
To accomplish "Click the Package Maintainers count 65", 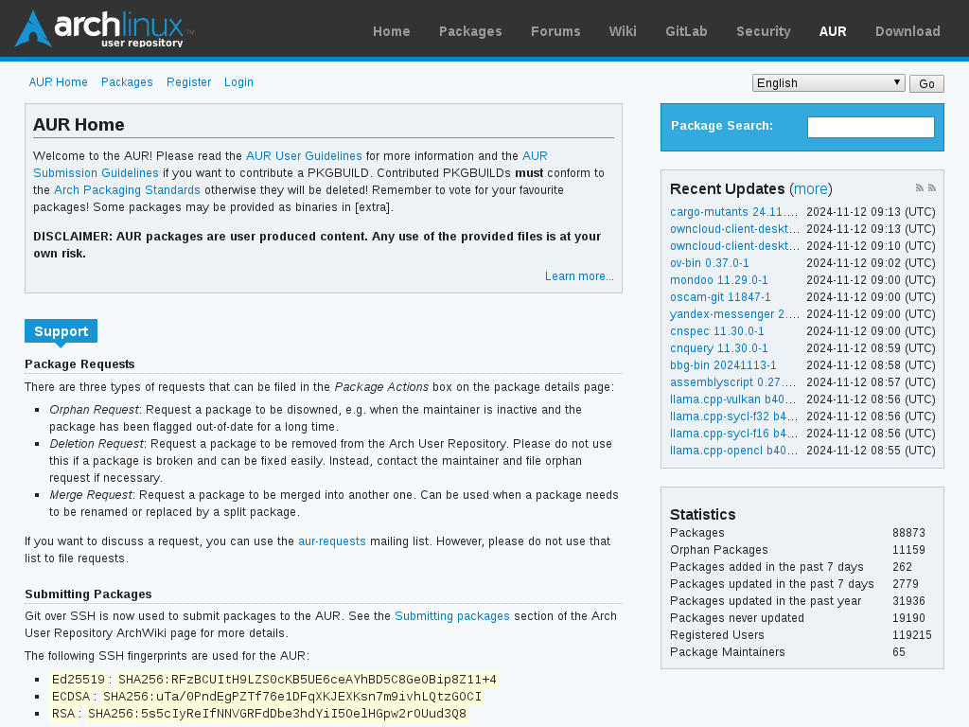I will tap(899, 652).
